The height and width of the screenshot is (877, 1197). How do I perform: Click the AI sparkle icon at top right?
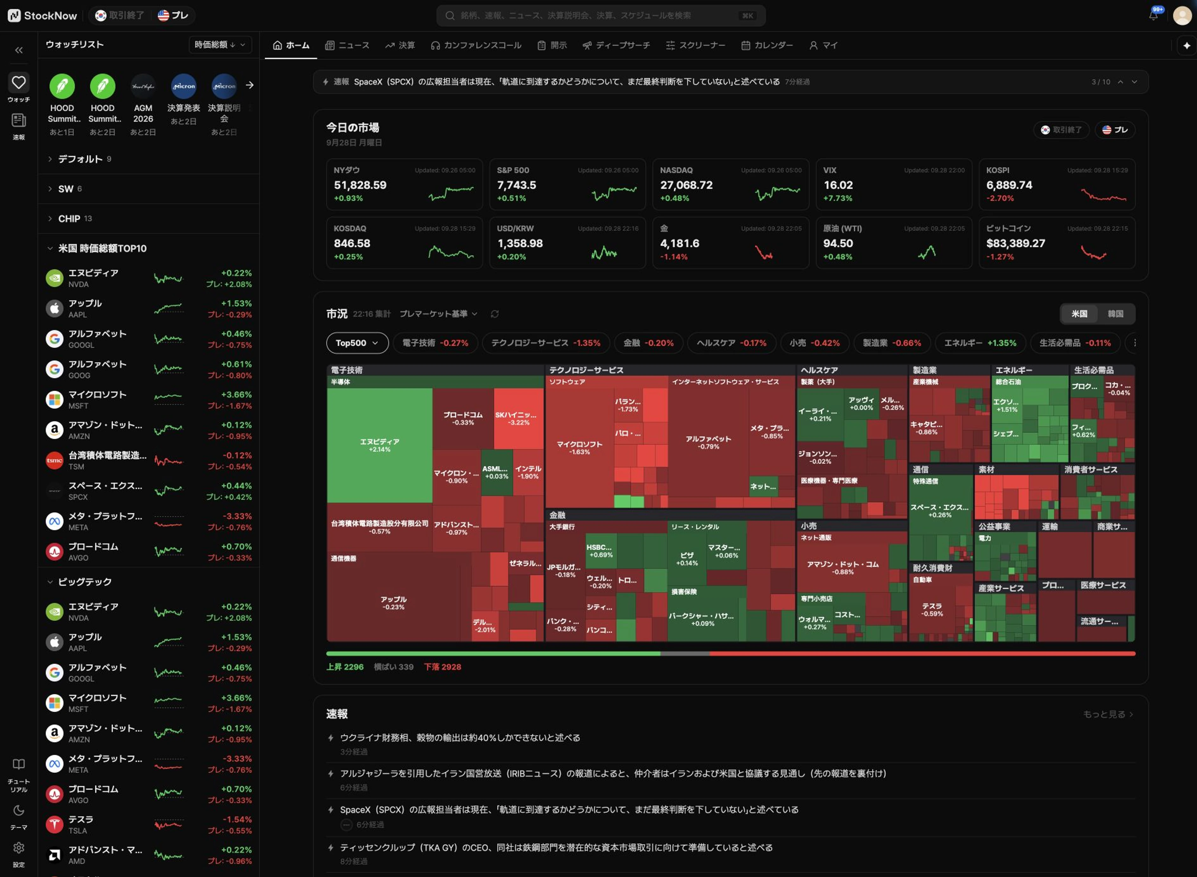click(1186, 46)
